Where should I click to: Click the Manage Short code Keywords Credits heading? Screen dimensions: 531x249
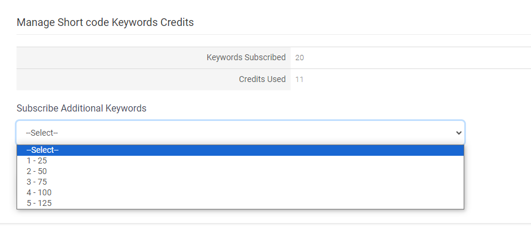(x=105, y=22)
